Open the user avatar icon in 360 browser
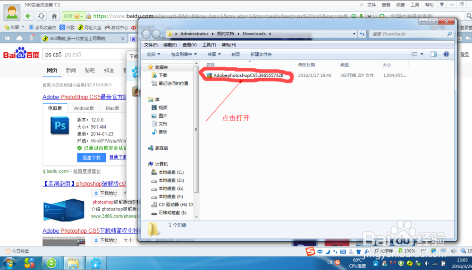The height and width of the screenshot is (270, 472). [x=12, y=12]
